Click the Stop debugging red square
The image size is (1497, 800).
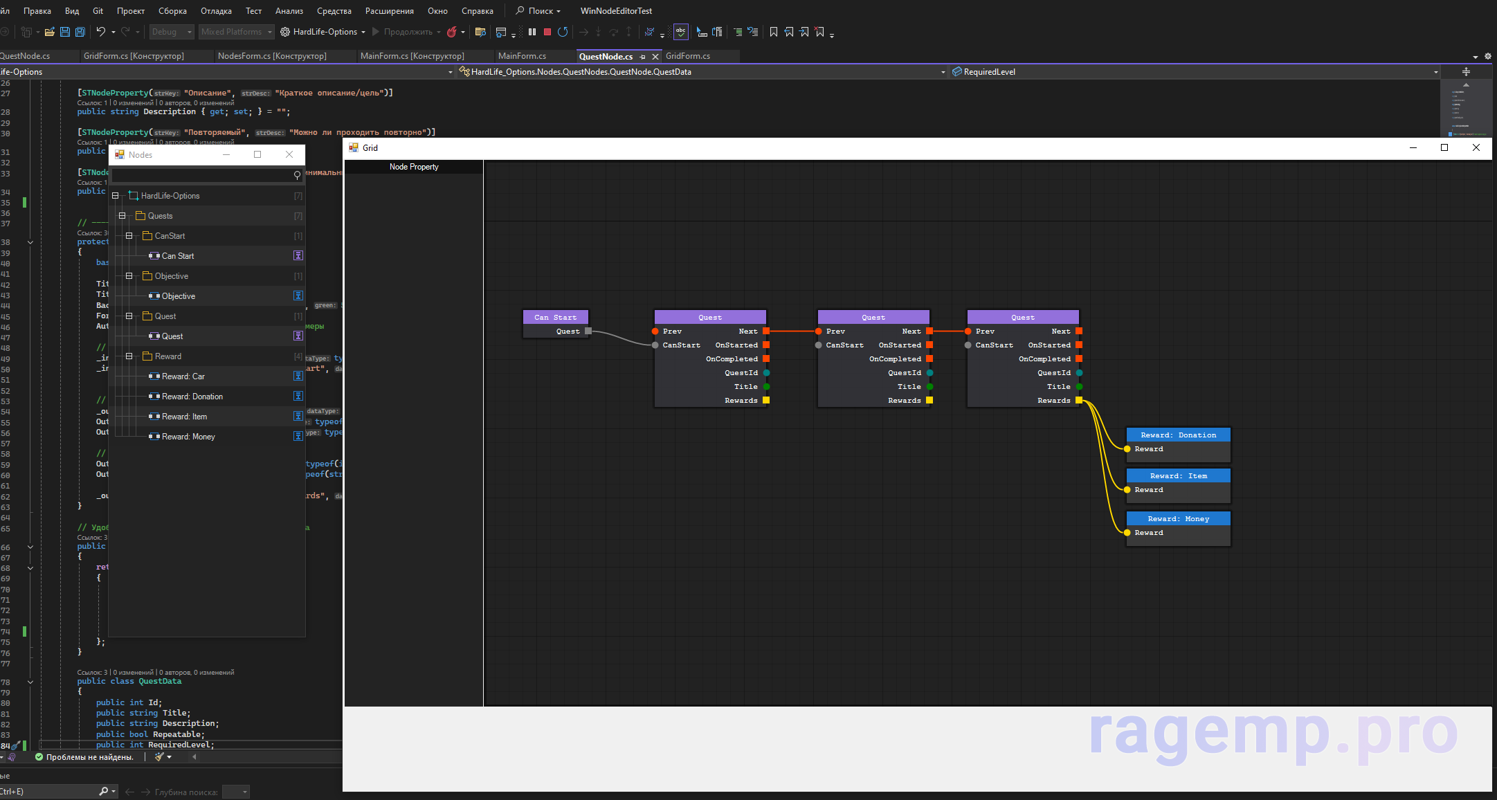click(x=547, y=32)
